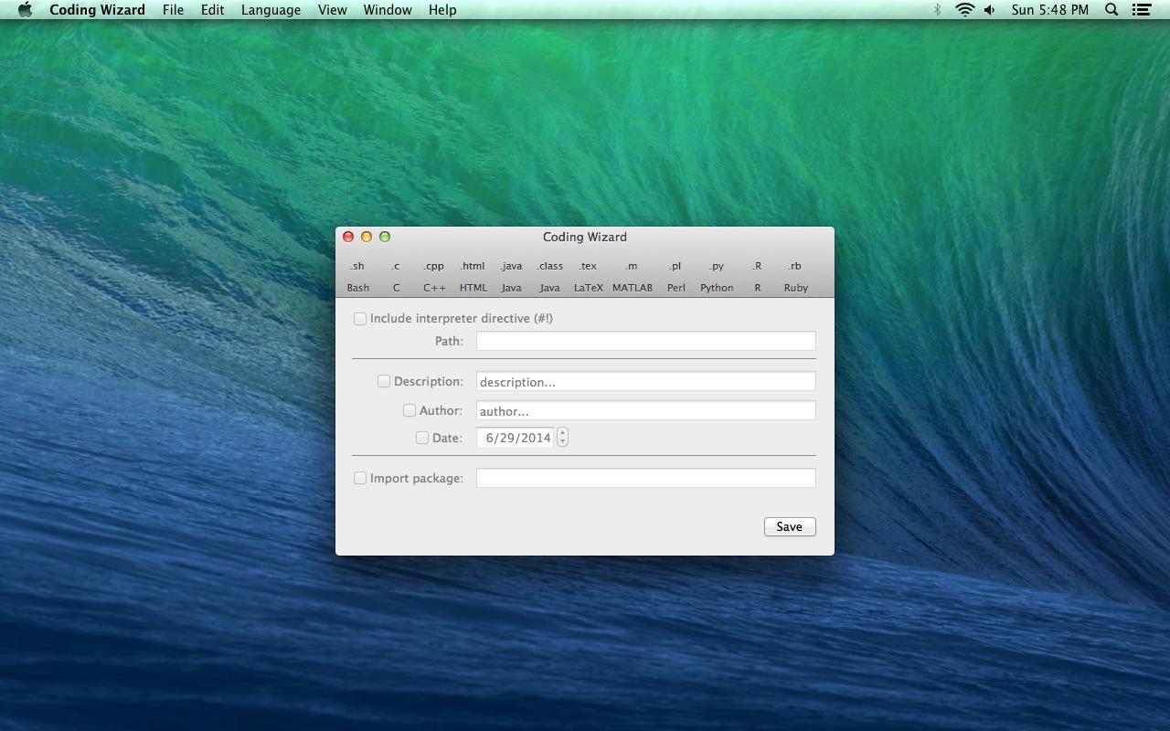Screen dimensions: 1170x731
Task: Choose the .java Java toolbar item
Action: [x=511, y=276]
